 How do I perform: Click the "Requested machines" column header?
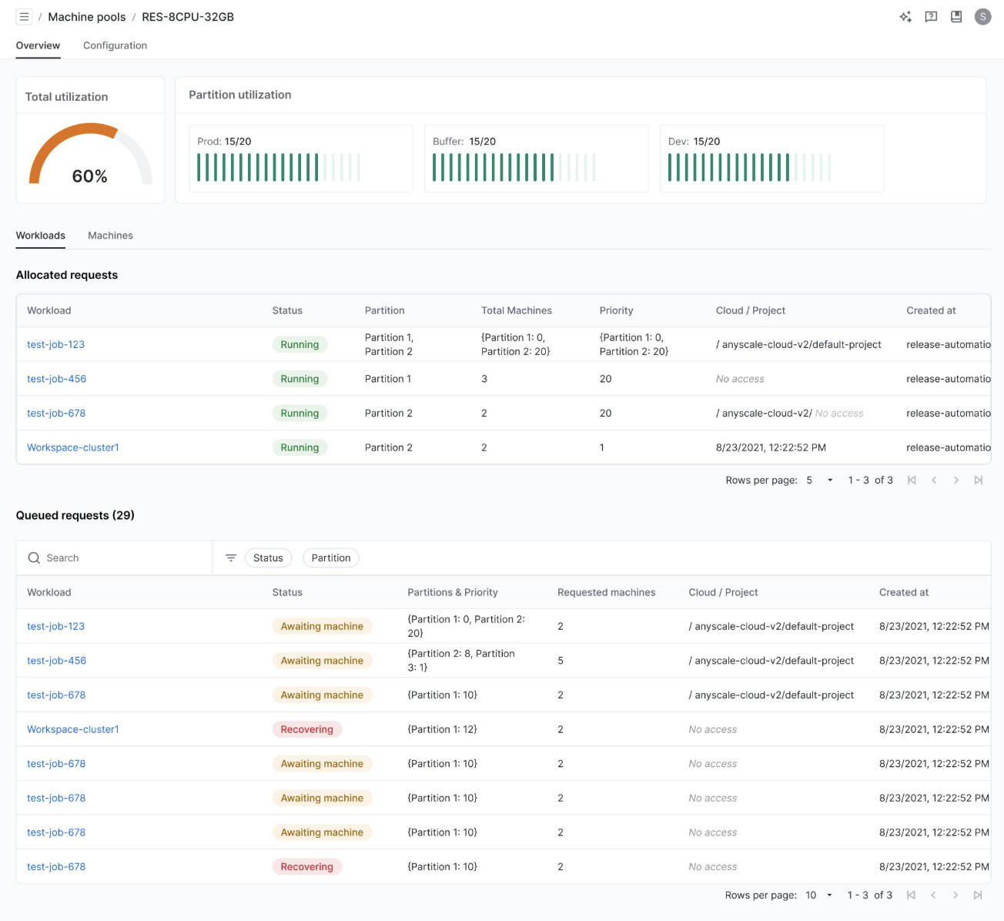(x=607, y=592)
